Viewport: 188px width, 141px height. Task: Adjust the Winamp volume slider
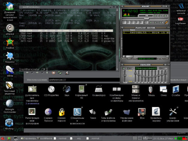[x=146, y=16]
